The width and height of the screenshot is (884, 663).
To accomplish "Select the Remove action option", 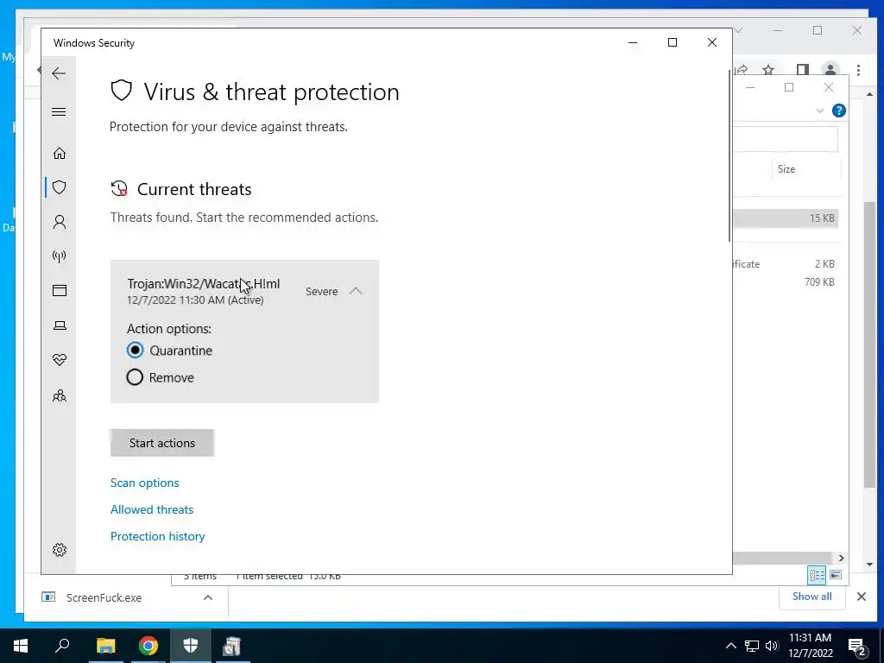I will 135,377.
